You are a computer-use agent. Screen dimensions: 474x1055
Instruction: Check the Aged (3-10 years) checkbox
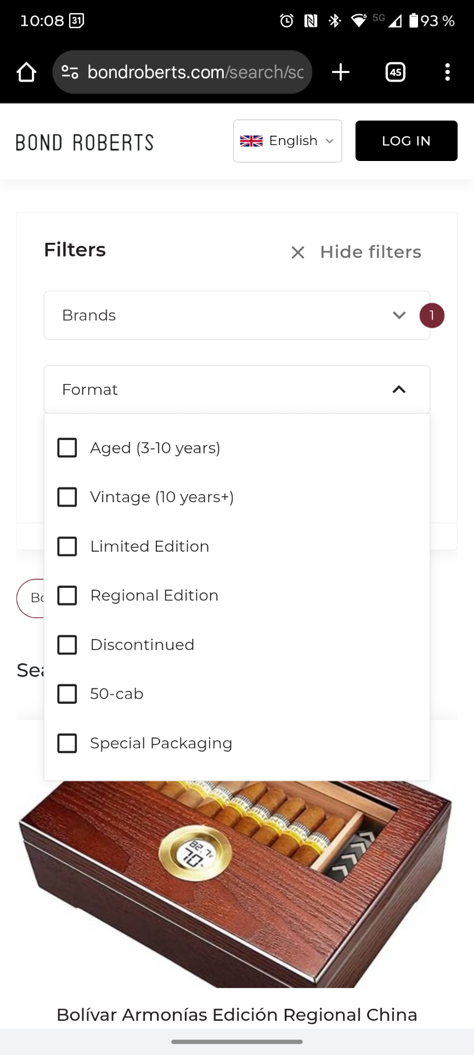point(67,448)
